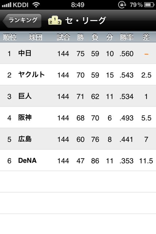156x234 pixels.
Task: Tap the cellular signal bars icon
Action: click(7, 5)
